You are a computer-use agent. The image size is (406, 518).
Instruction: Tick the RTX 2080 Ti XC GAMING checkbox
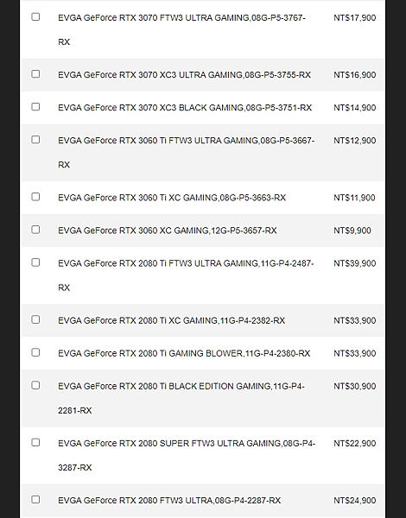click(35, 319)
